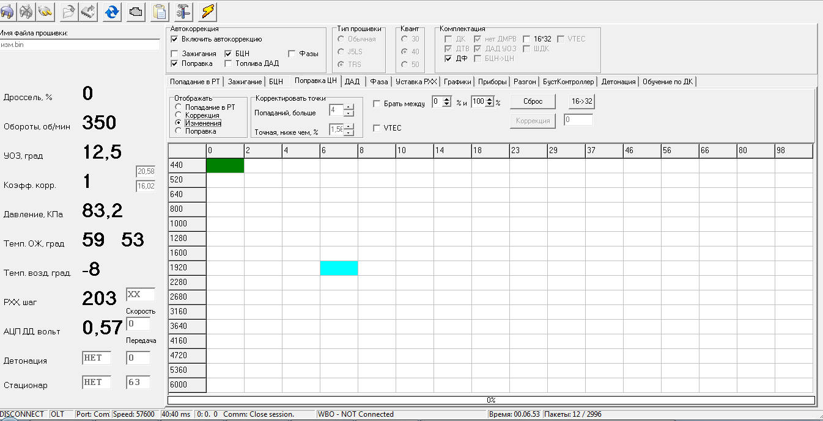Toggle the 'ДФ' equipment checkbox
Screen dimensions: 823x421
click(x=449, y=59)
